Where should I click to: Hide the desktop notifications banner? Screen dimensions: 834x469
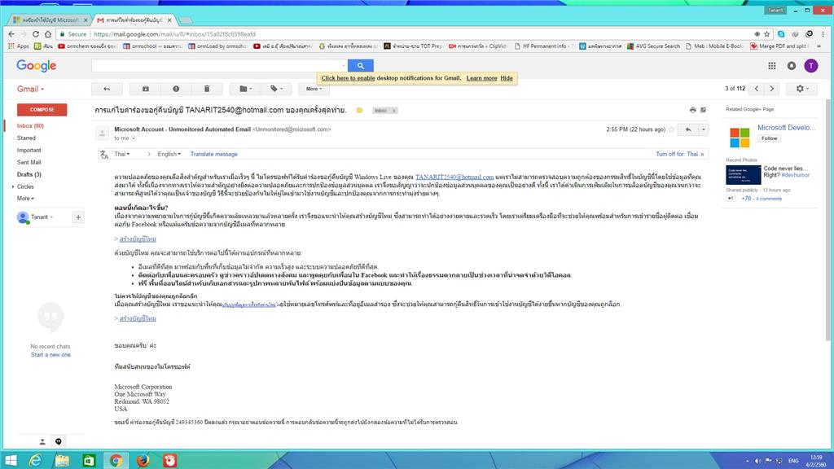pyautogui.click(x=507, y=78)
